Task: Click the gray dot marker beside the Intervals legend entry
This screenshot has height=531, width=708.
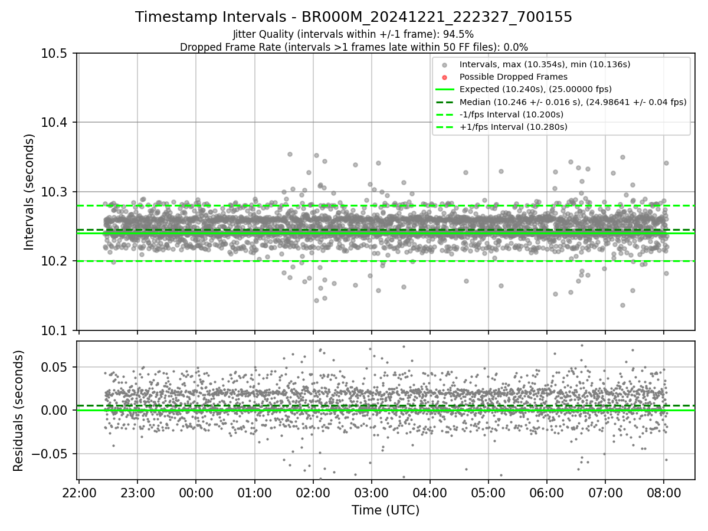Action: click(445, 65)
